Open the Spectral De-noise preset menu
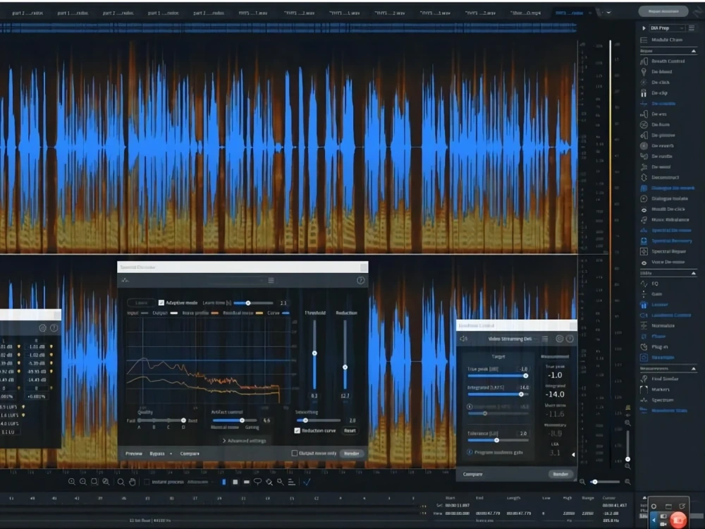This screenshot has height=529, width=705. click(271, 280)
